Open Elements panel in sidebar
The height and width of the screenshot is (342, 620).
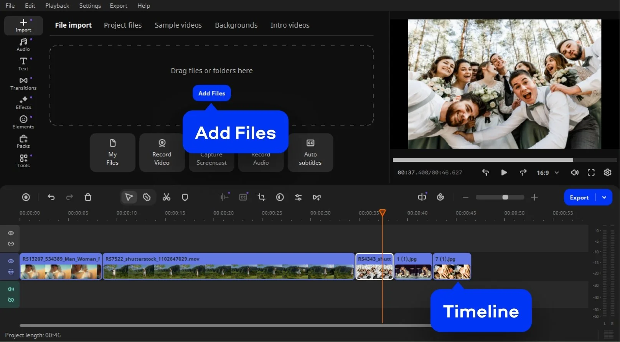click(x=23, y=122)
